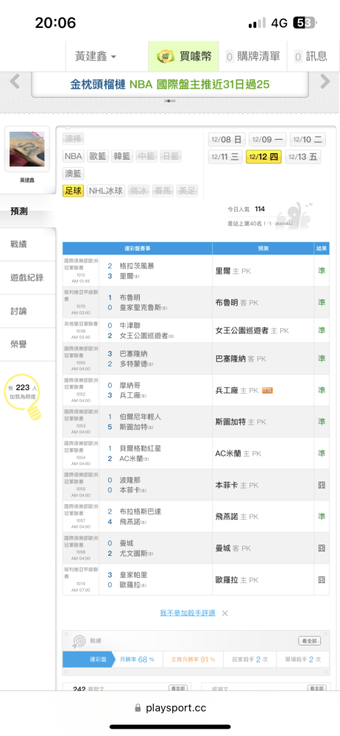Select the NBA league filter
Image resolution: width=340 pixels, height=736 pixels.
[x=74, y=156]
